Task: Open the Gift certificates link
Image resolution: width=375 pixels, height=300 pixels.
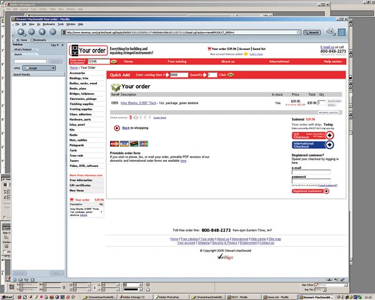Action: (x=80, y=185)
